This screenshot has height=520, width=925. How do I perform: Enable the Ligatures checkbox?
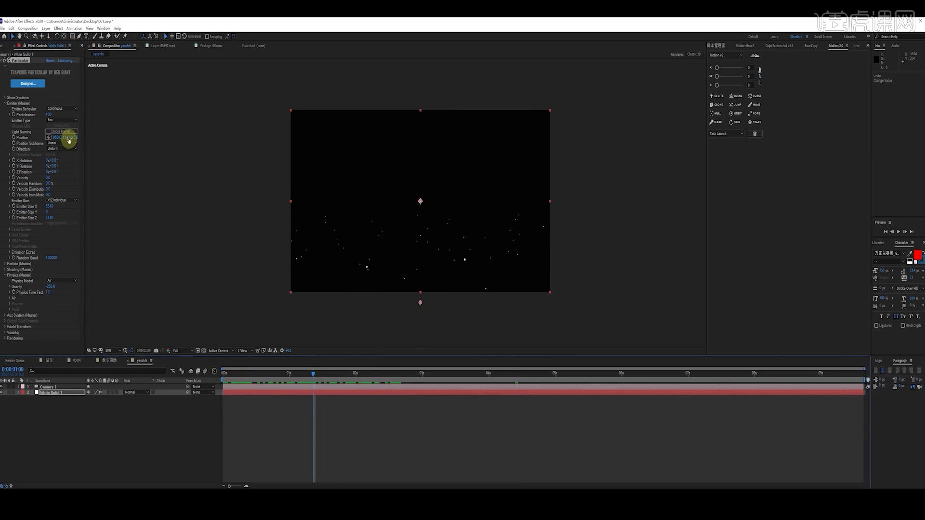(x=876, y=325)
